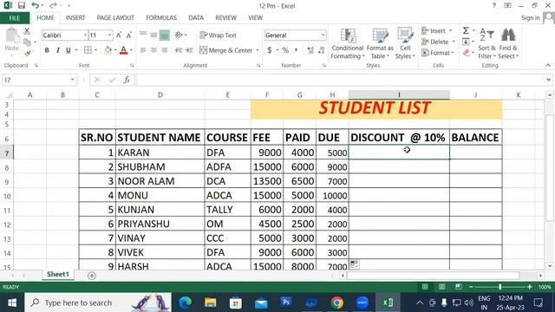The width and height of the screenshot is (555, 312).
Task: Apply comma style
Action: click(x=296, y=50)
